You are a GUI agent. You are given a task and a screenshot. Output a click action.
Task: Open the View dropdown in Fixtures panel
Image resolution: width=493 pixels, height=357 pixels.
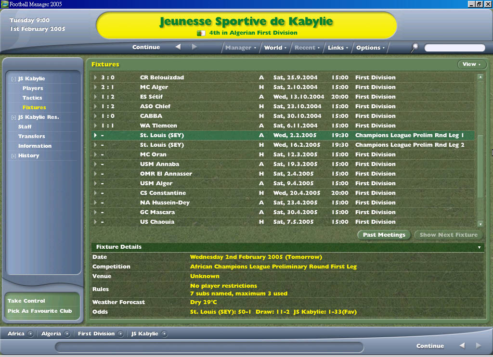471,64
